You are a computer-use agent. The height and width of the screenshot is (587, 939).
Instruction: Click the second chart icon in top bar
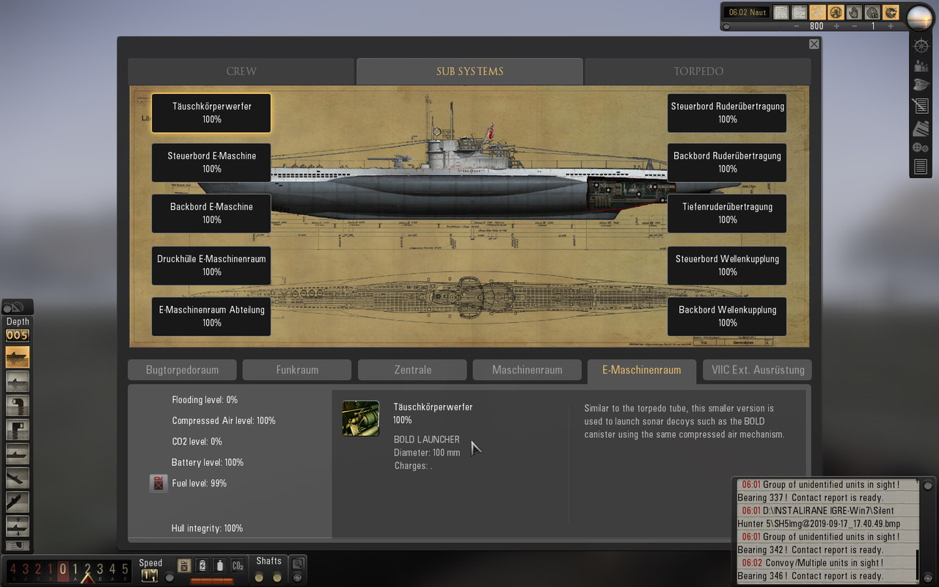800,12
